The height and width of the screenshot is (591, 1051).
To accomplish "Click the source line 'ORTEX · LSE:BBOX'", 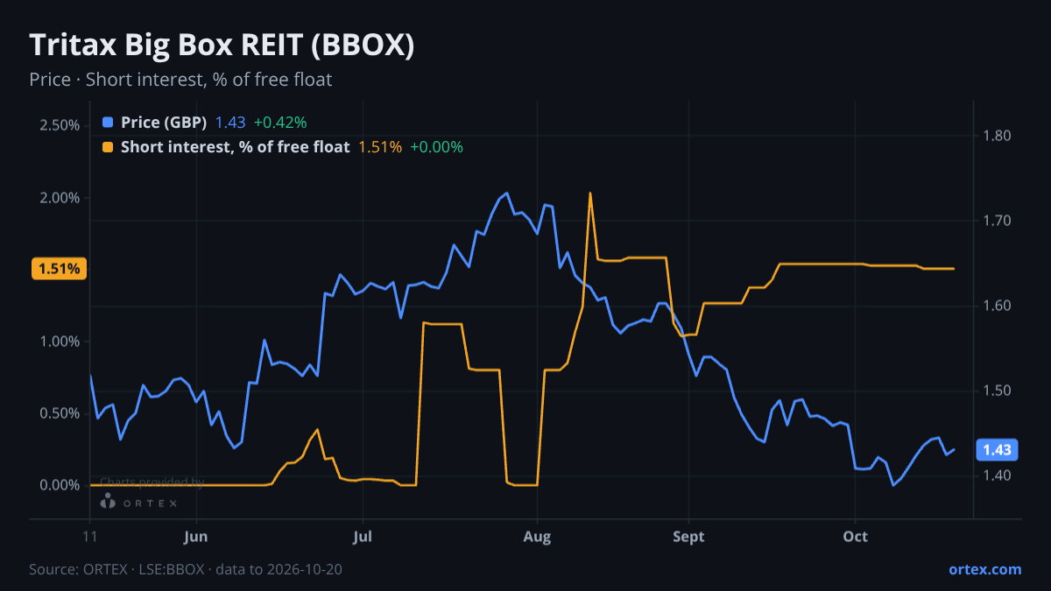I will pos(185,569).
